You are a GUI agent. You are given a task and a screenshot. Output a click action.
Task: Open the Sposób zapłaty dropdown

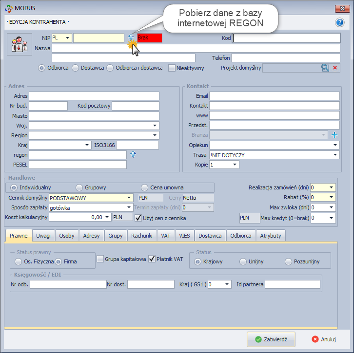129,207
